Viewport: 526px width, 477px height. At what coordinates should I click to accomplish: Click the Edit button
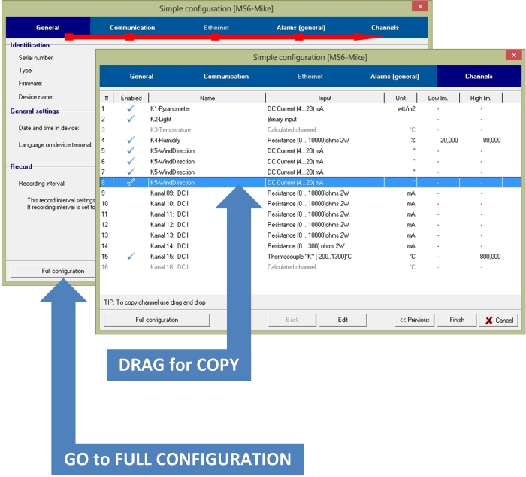tap(343, 320)
